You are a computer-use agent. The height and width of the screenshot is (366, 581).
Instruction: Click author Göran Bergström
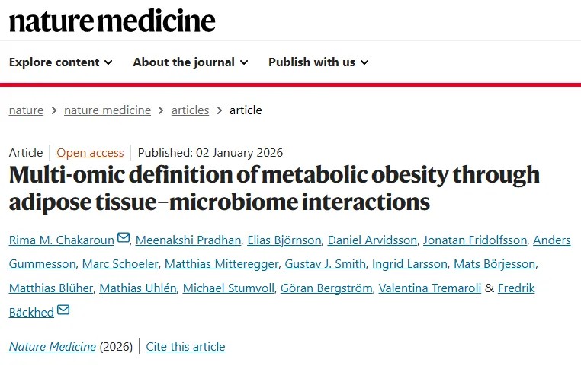328,288
